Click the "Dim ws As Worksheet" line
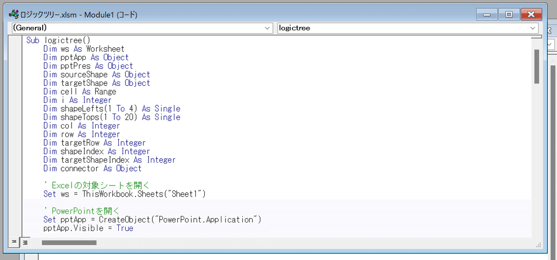 [x=84, y=49]
